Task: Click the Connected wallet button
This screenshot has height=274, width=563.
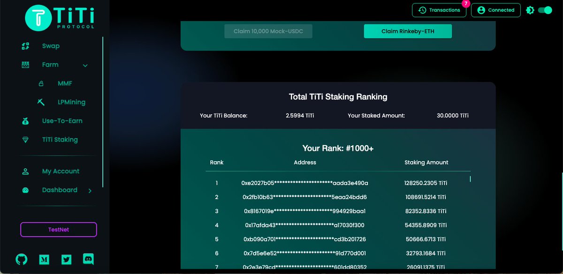Action: (496, 10)
